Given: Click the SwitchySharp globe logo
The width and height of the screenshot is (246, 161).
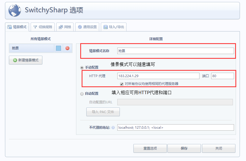Looking at the screenshot, I should (x=14, y=10).
